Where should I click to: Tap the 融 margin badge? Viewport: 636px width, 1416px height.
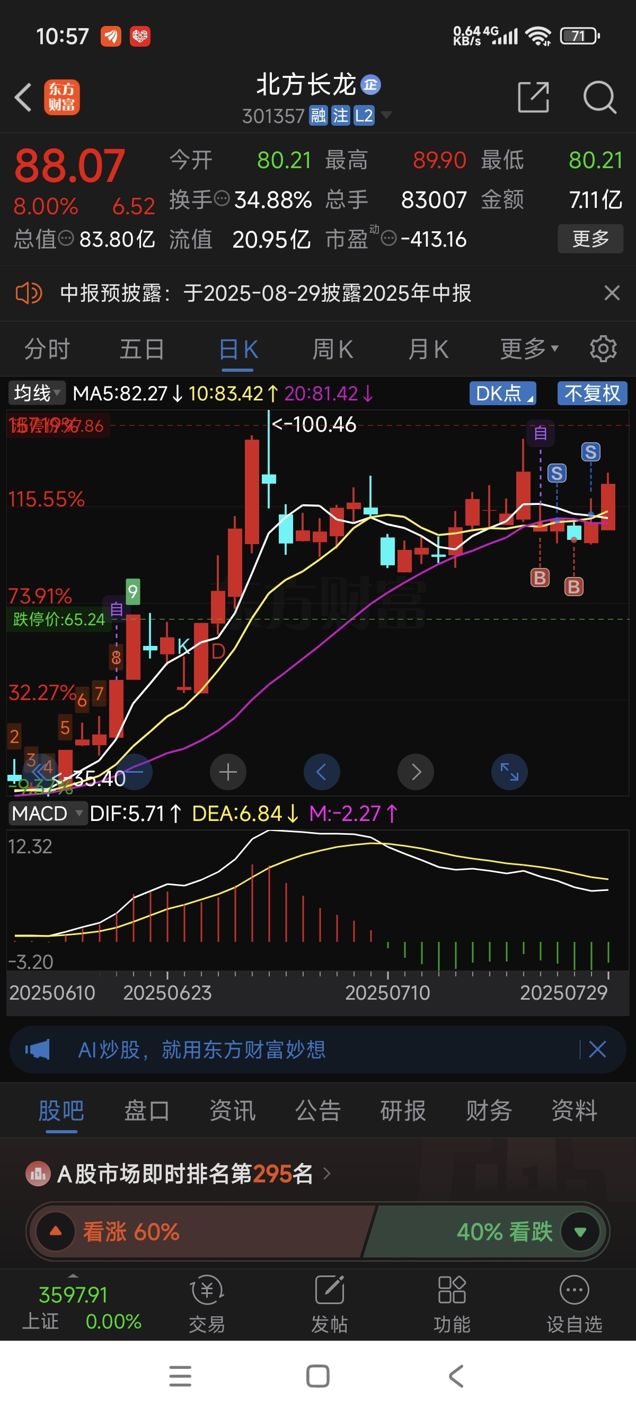[318, 116]
